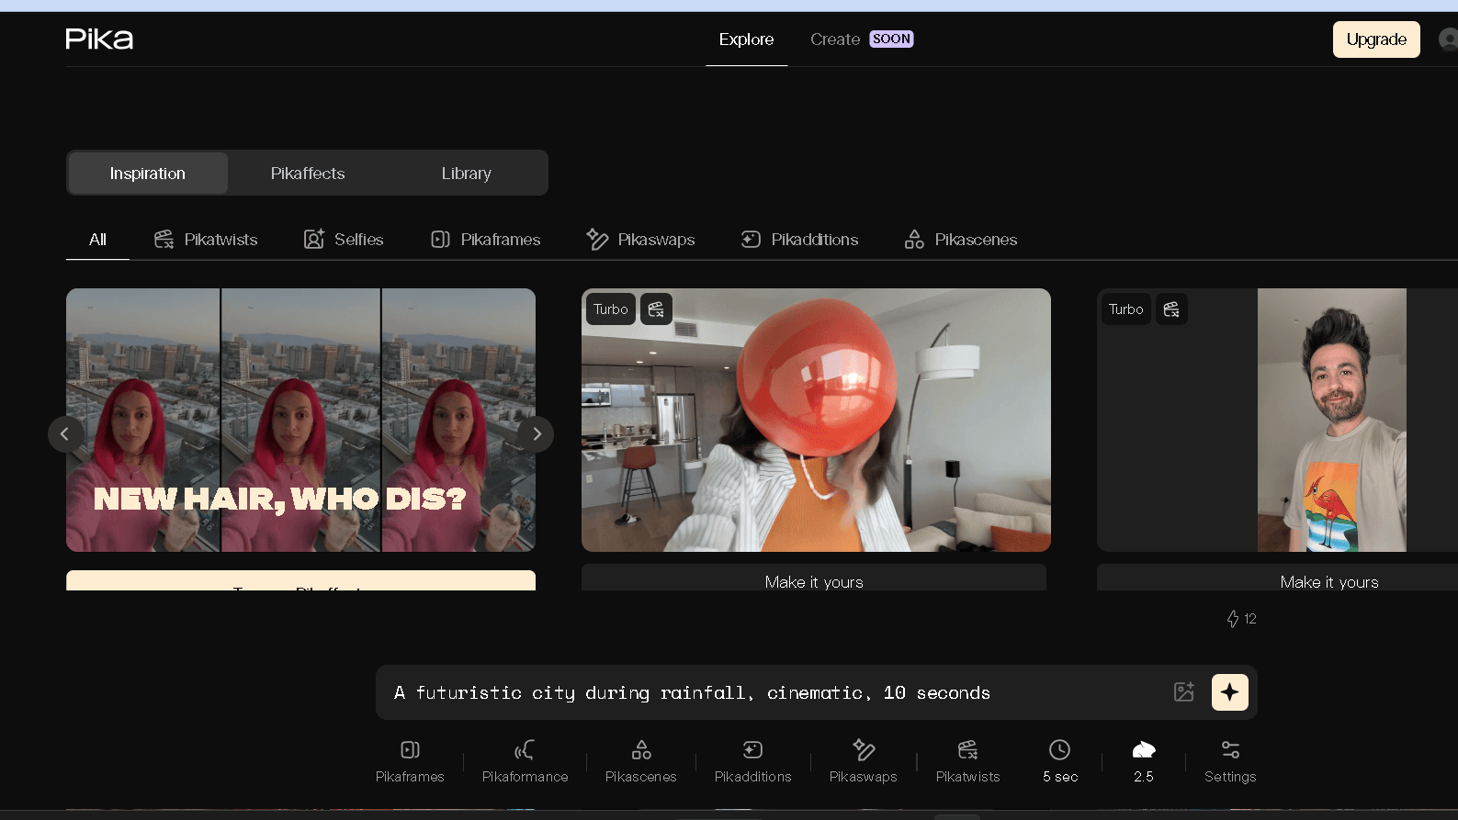Click the lightning credits count 12
This screenshot has width=1458, height=820.
pyautogui.click(x=1241, y=619)
